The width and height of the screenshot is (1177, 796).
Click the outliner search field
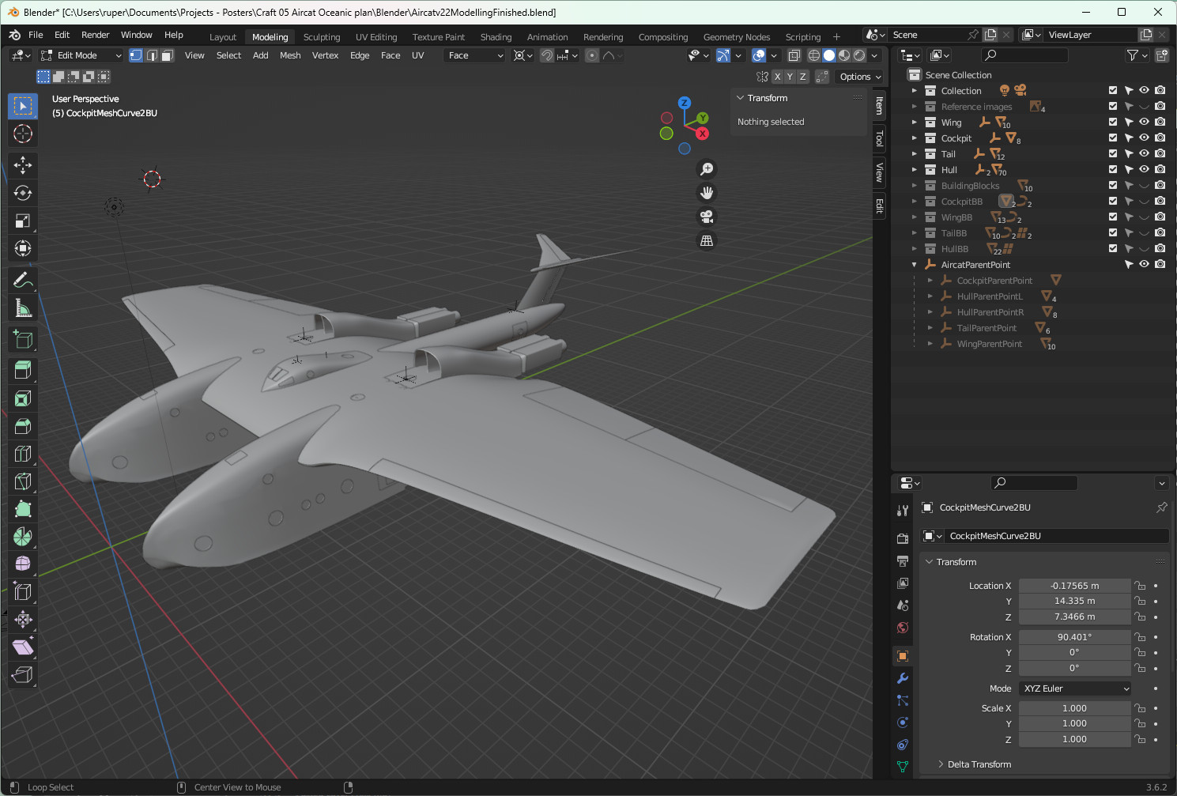[1024, 55]
